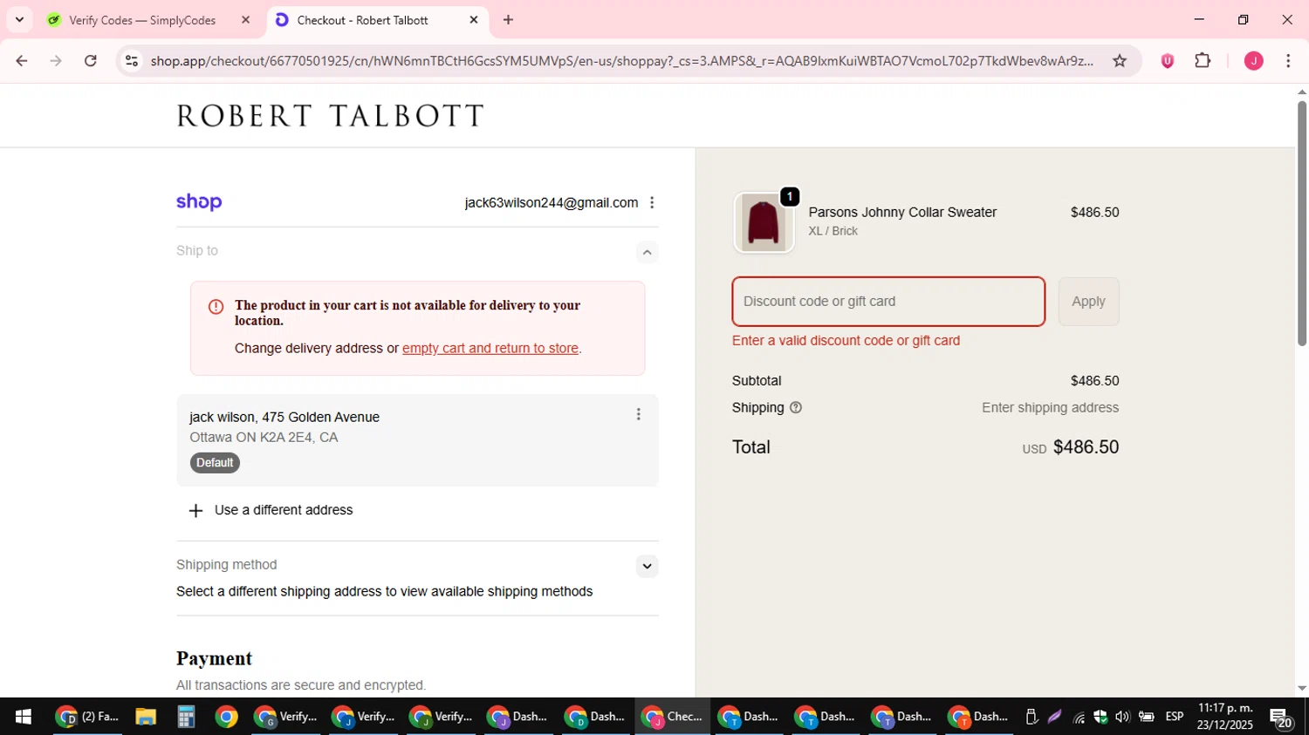Click the network icon in system tray
The image size is (1309, 735).
(1079, 718)
